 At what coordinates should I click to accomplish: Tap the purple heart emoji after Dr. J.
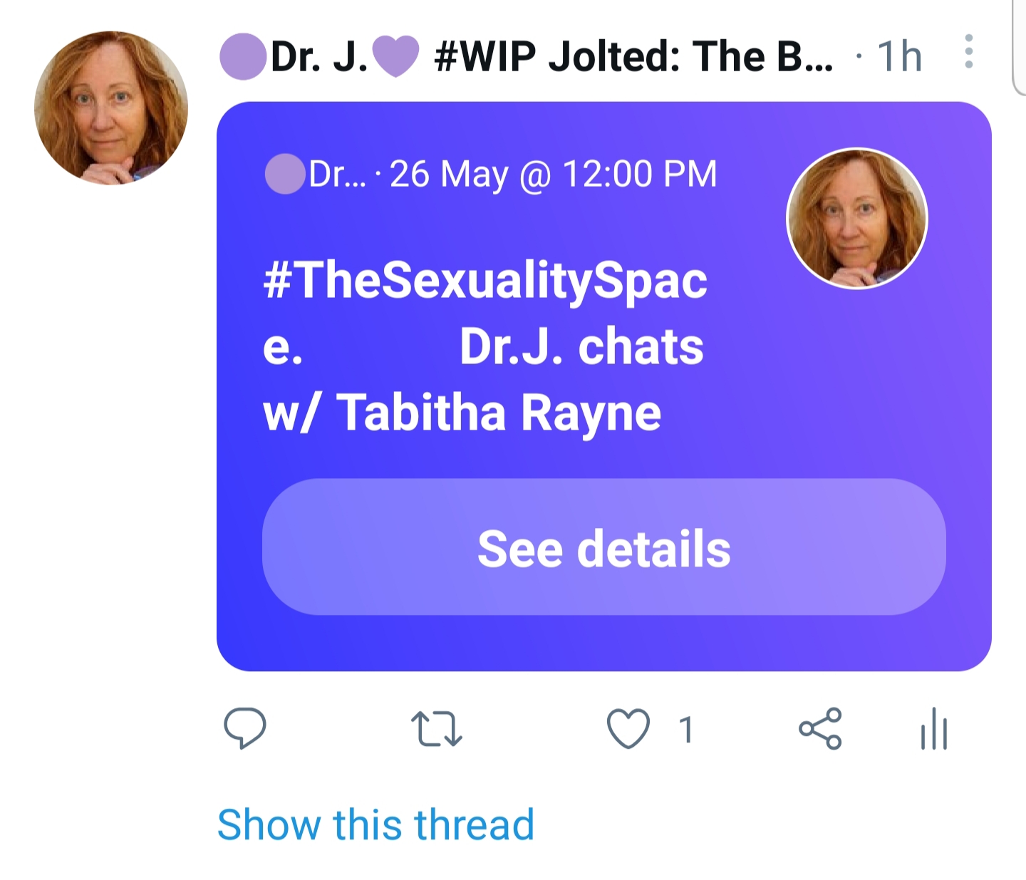(x=395, y=57)
